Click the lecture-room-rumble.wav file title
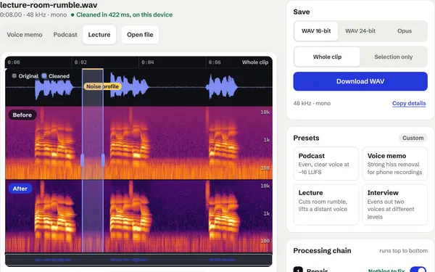Image resolution: width=435 pixels, height=272 pixels. click(x=49, y=5)
